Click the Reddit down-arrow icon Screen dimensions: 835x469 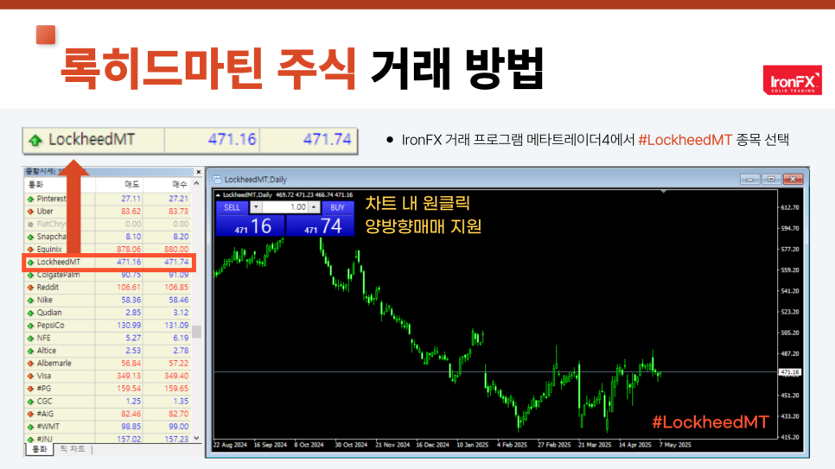(x=30, y=288)
